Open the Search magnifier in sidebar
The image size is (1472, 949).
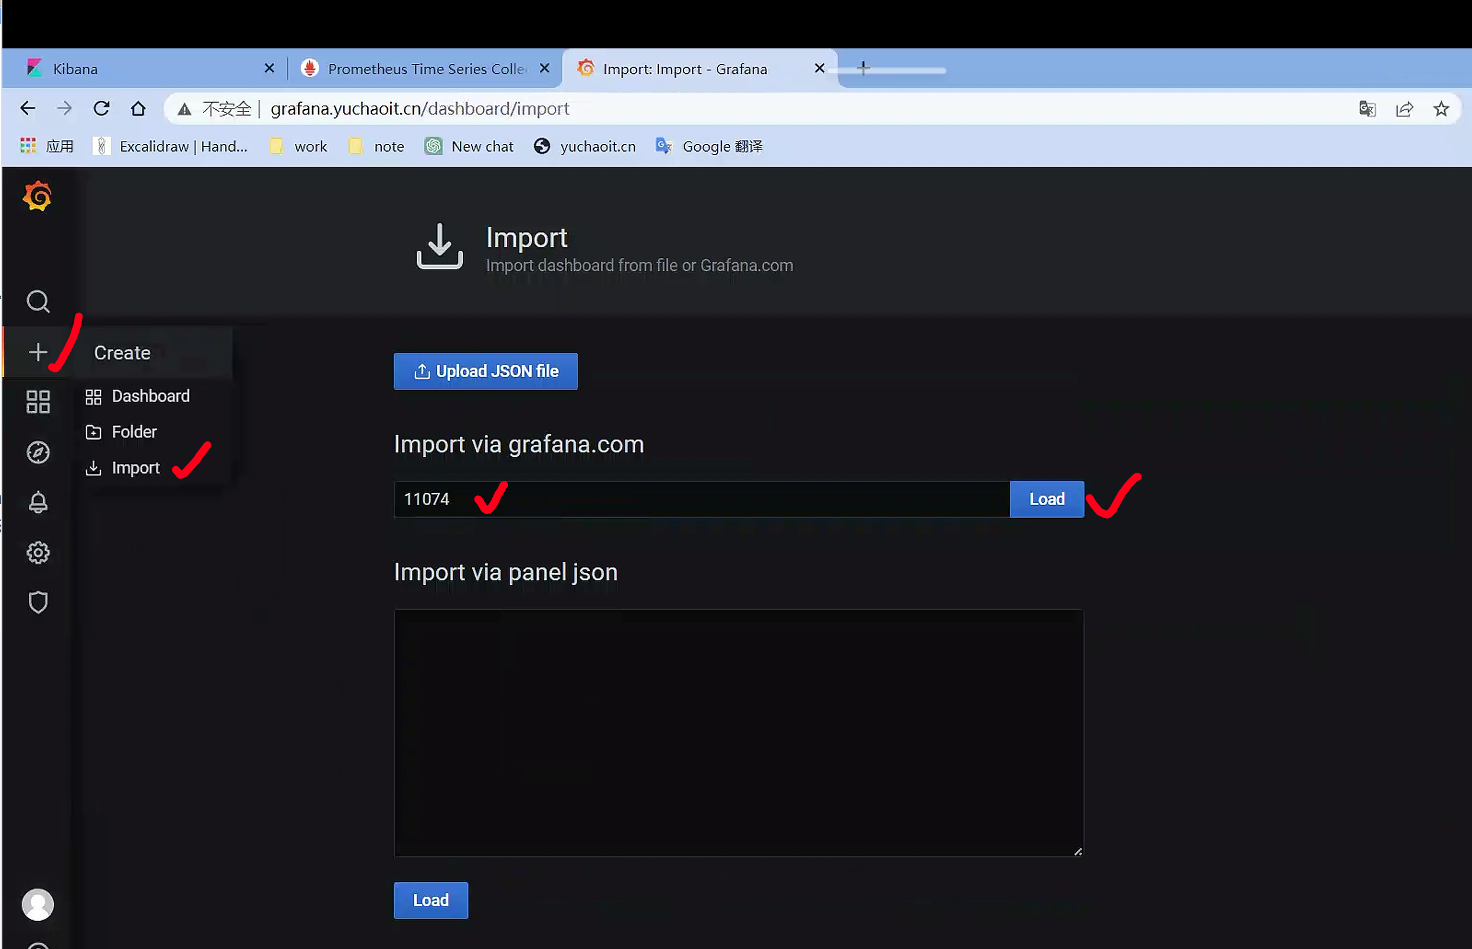[38, 302]
